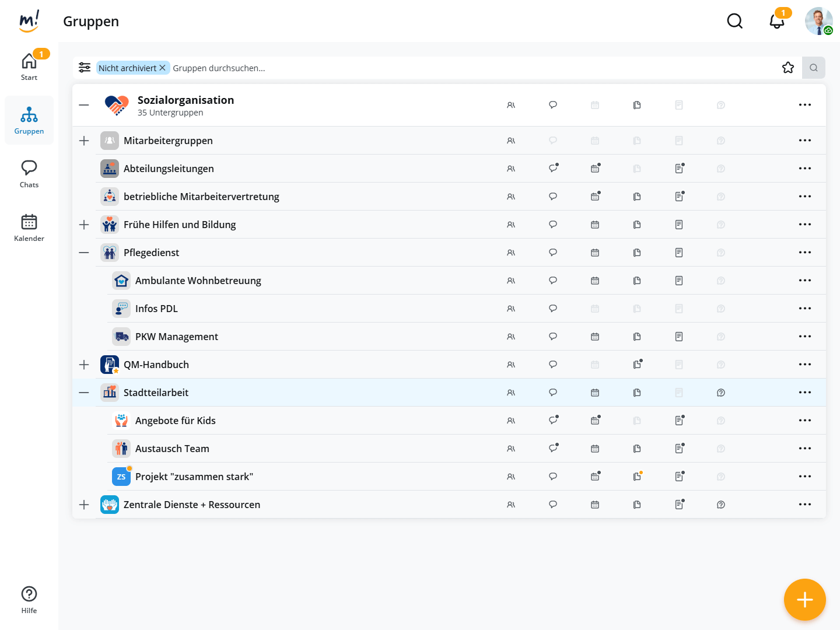Open Kalender from the sidebar

(29, 228)
